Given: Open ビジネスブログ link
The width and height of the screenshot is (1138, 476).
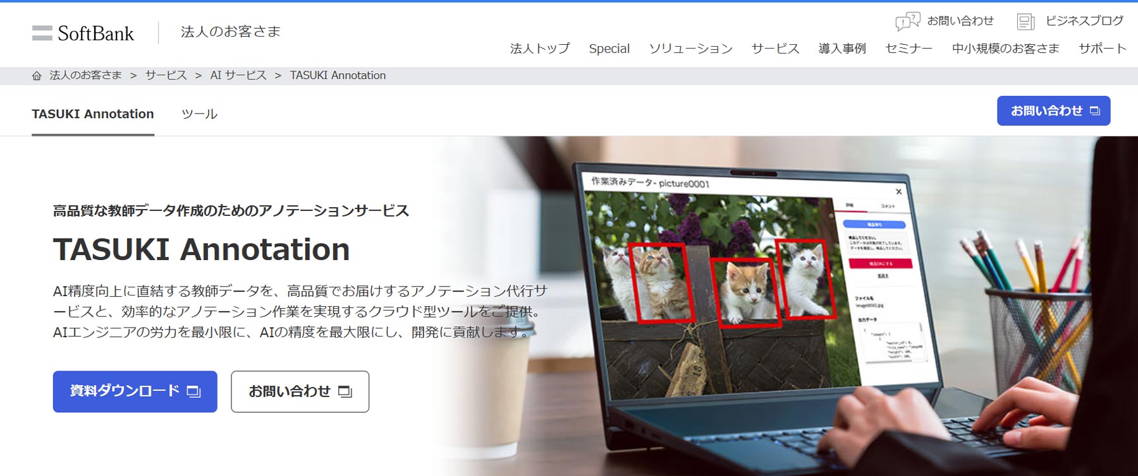Looking at the screenshot, I should pos(1084,21).
